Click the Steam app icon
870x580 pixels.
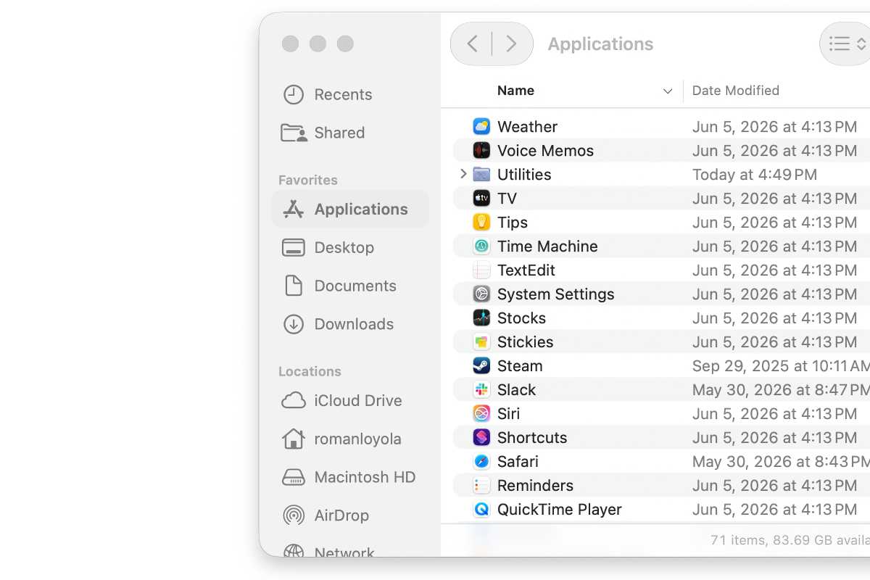click(x=481, y=366)
